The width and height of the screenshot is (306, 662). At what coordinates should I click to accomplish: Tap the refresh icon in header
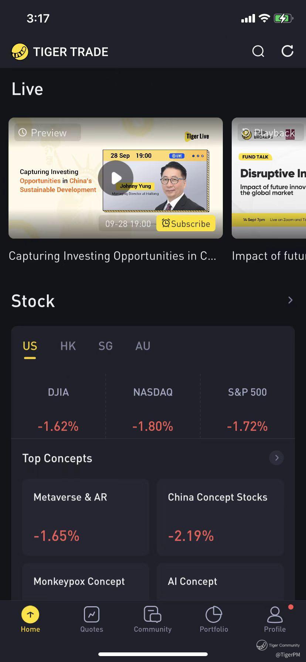(x=287, y=51)
